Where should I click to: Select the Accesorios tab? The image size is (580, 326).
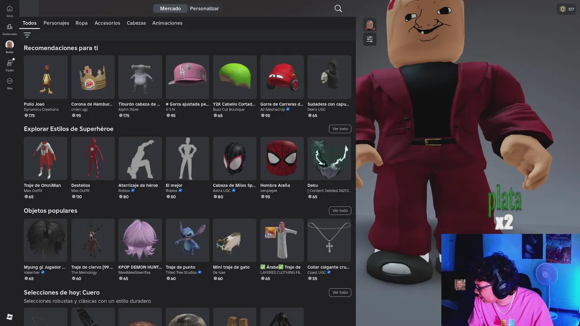pos(107,23)
